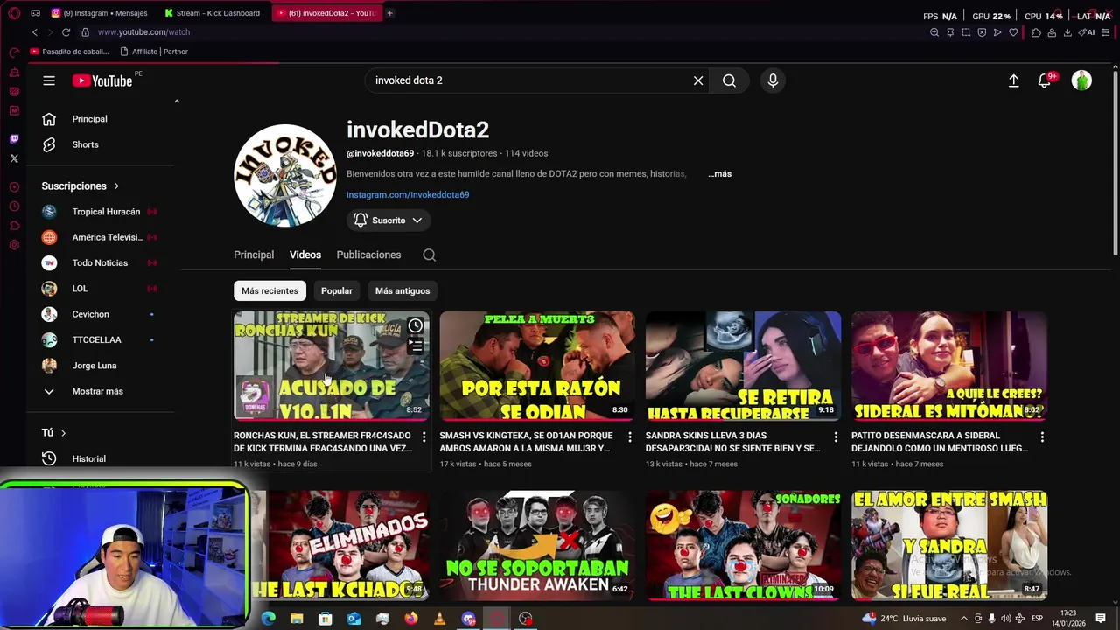Open the Tropical Huracán subscription
Screen dimensions: 1120x630
(x=101, y=212)
